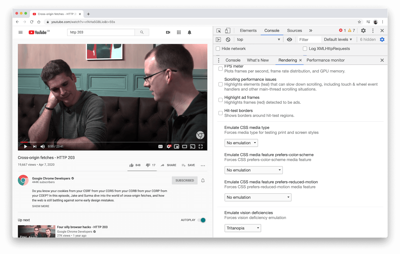Open the What's New tab
This screenshot has height=254, width=400.
tap(258, 60)
